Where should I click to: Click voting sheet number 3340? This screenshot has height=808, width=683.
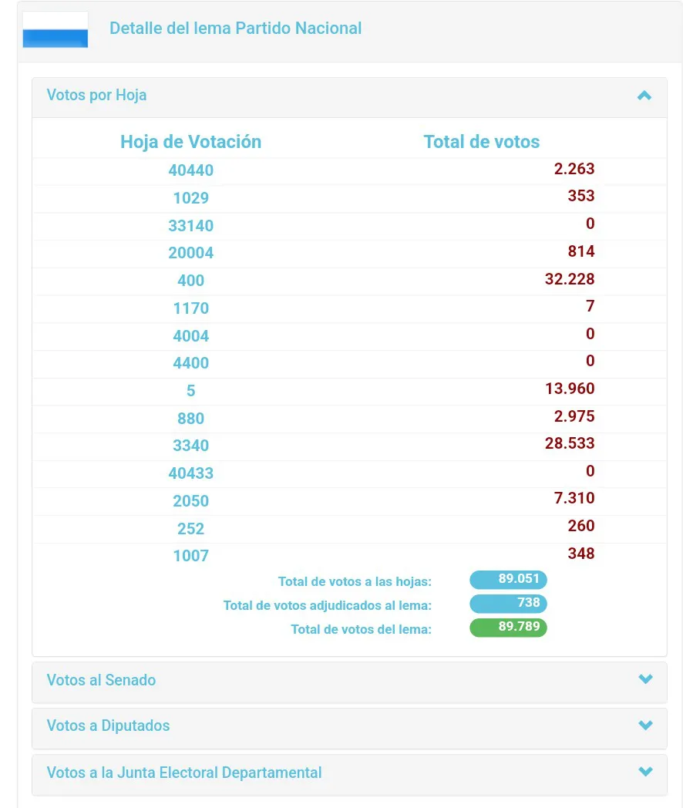tap(190, 446)
